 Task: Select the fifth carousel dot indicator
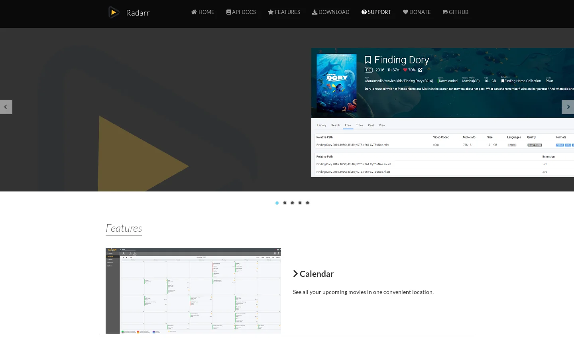coord(307,203)
